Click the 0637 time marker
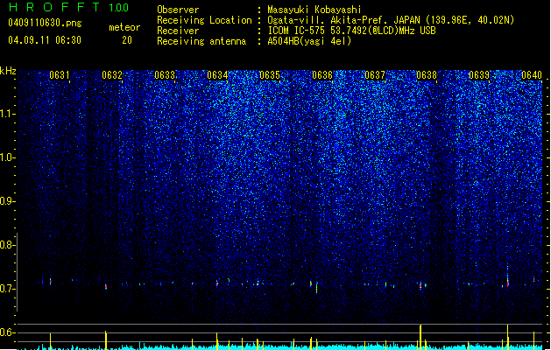The height and width of the screenshot is (350, 551). coord(375,75)
